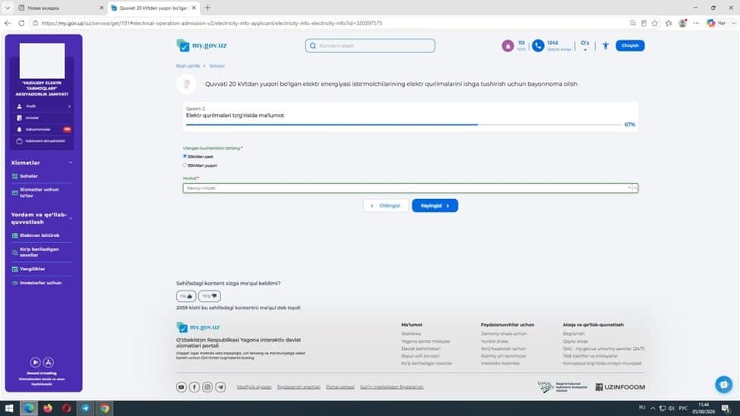Image resolution: width=740 pixels, height=416 pixels.
Task: Show hidden system tray icons chevron
Action: (x=653, y=408)
